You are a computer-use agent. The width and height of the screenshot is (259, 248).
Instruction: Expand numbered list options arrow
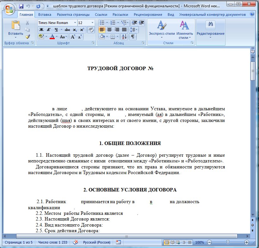[118, 23]
